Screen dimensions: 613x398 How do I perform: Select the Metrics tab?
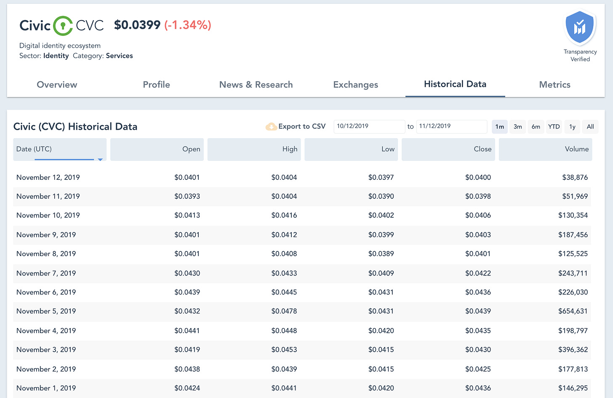(554, 85)
